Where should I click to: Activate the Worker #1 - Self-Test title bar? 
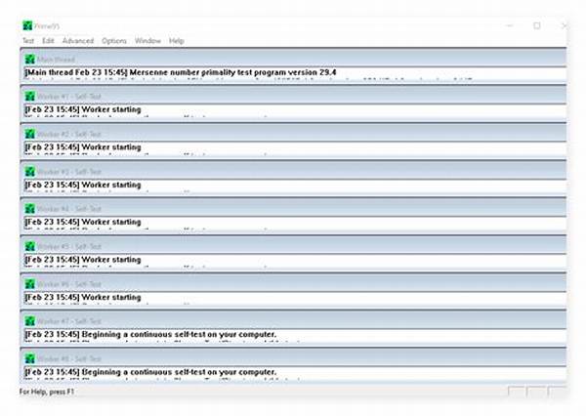293,96
